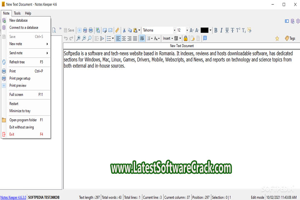Click the black font color swatch
The height and width of the screenshot is (200, 300).
tap(204, 30)
